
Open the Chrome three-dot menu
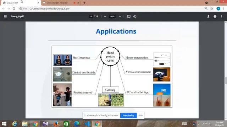pyautogui.click(x=224, y=8)
